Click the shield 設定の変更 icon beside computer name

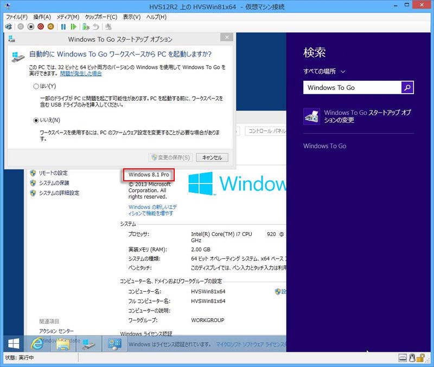pos(278,291)
